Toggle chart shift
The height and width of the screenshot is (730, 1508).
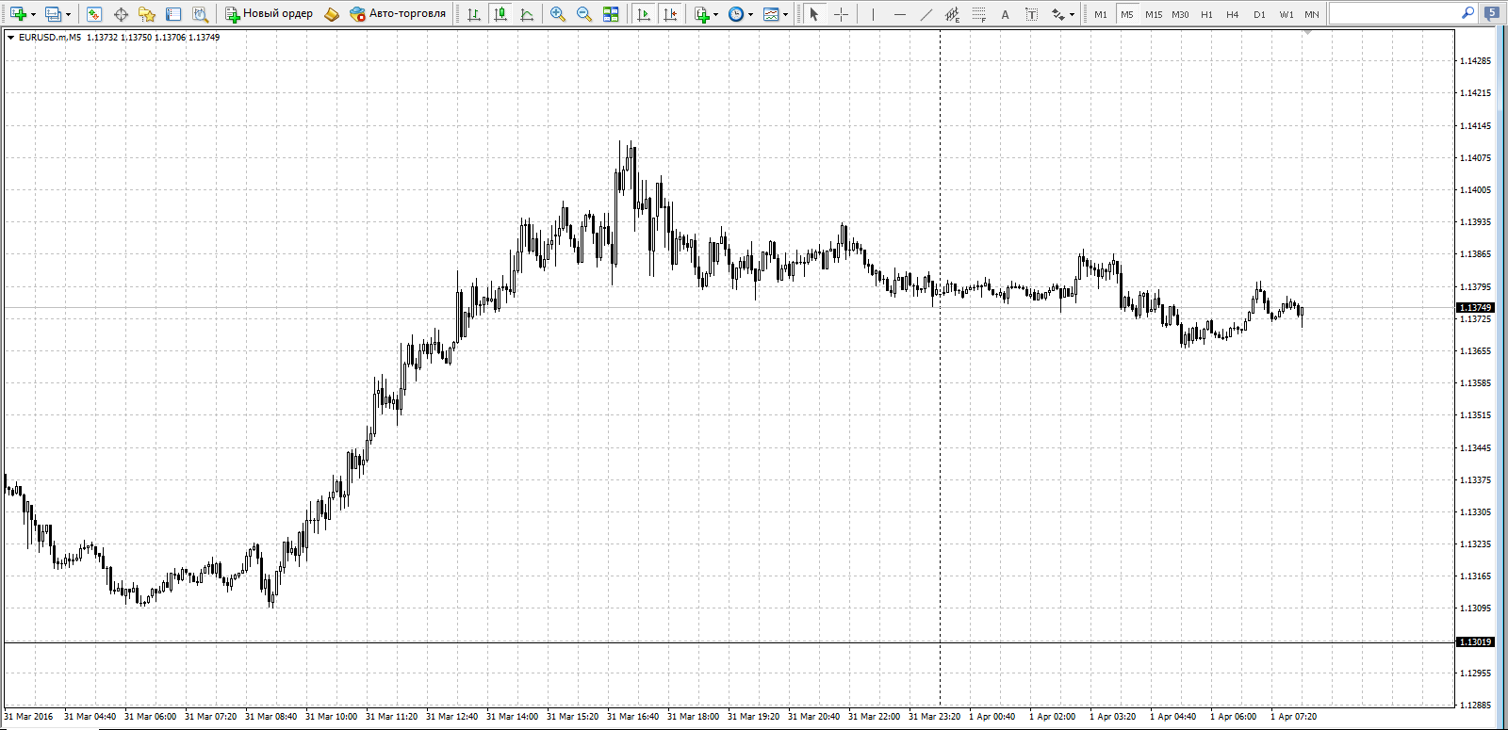(670, 14)
